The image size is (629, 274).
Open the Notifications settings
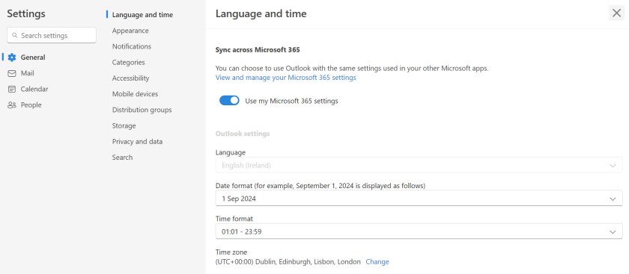[x=132, y=46]
